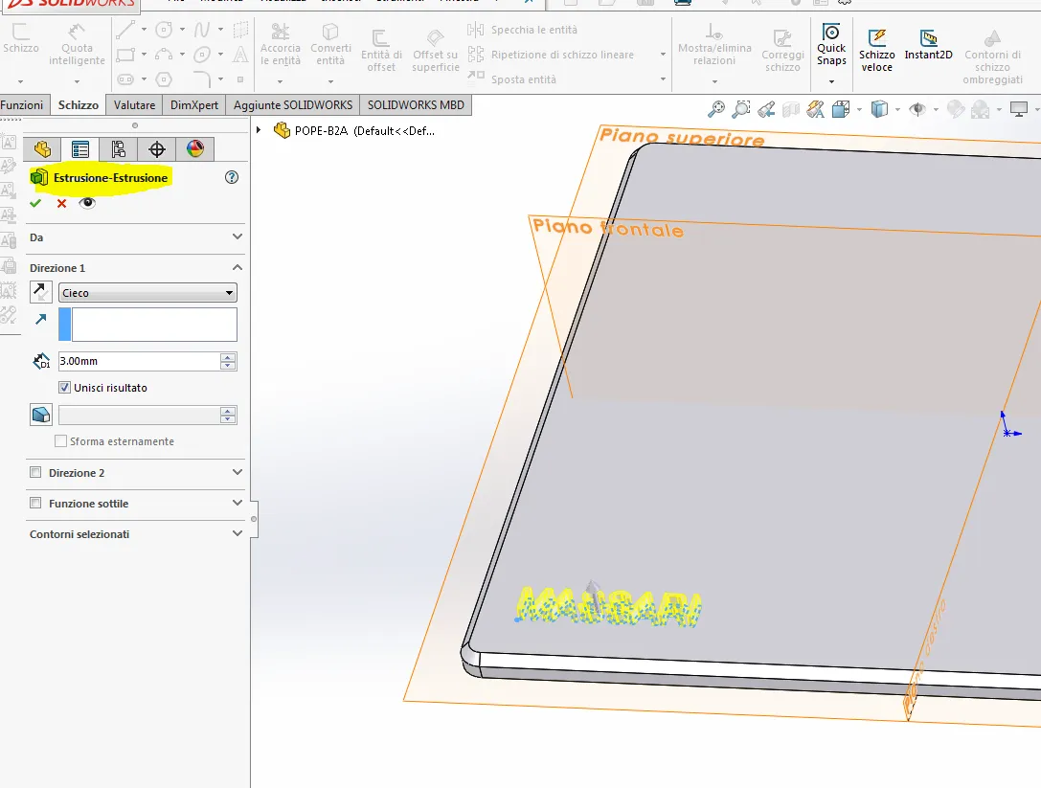Uncheck Unisci risultato checkbox

pos(64,387)
